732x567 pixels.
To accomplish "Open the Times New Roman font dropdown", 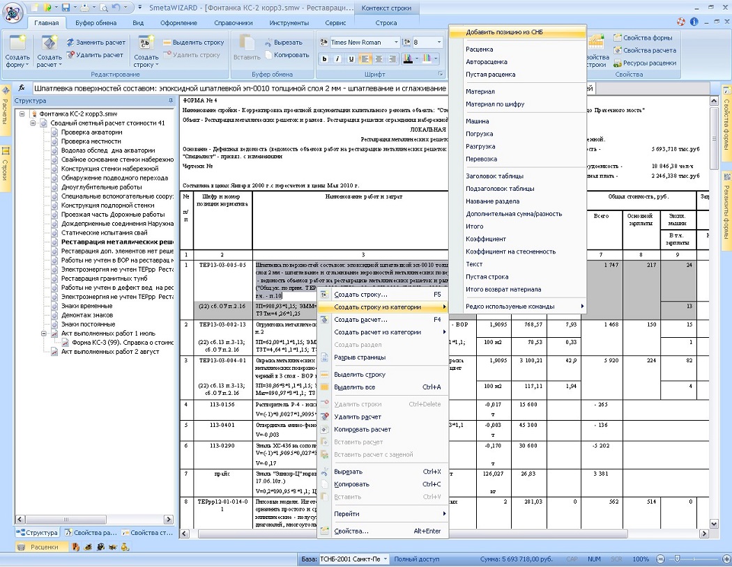I will [396, 42].
